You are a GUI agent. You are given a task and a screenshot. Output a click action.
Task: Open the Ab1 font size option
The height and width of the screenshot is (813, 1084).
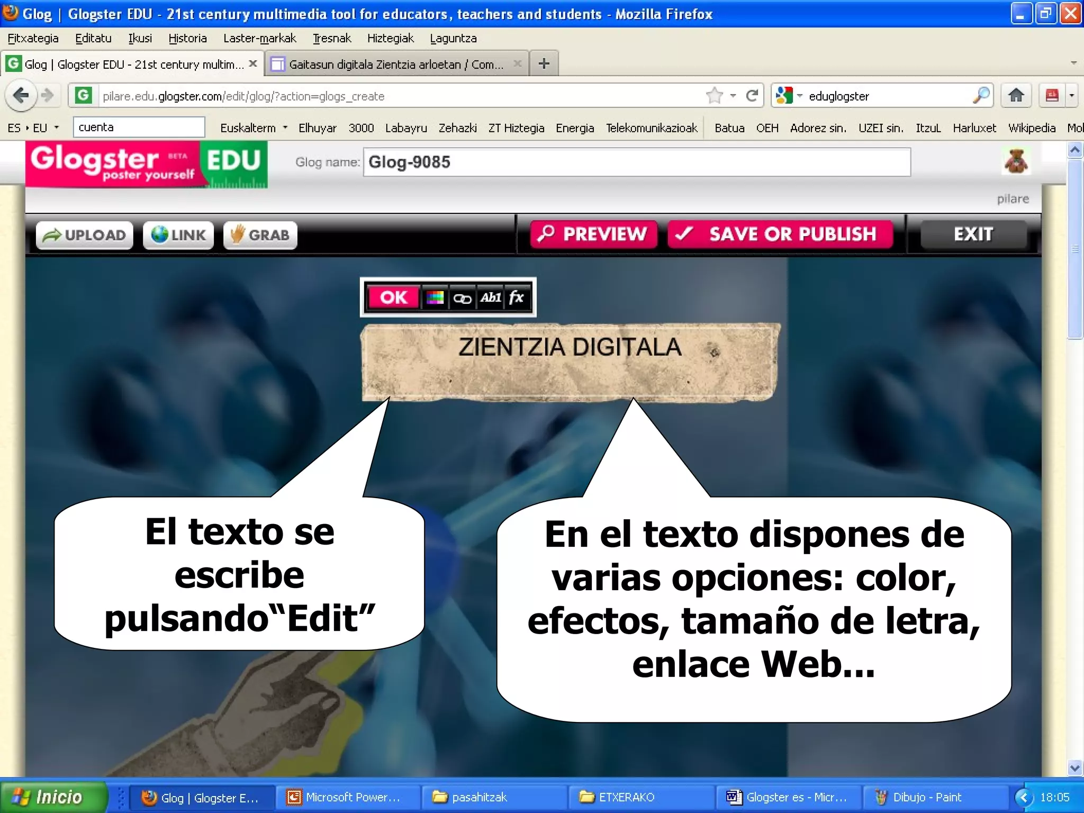(491, 297)
